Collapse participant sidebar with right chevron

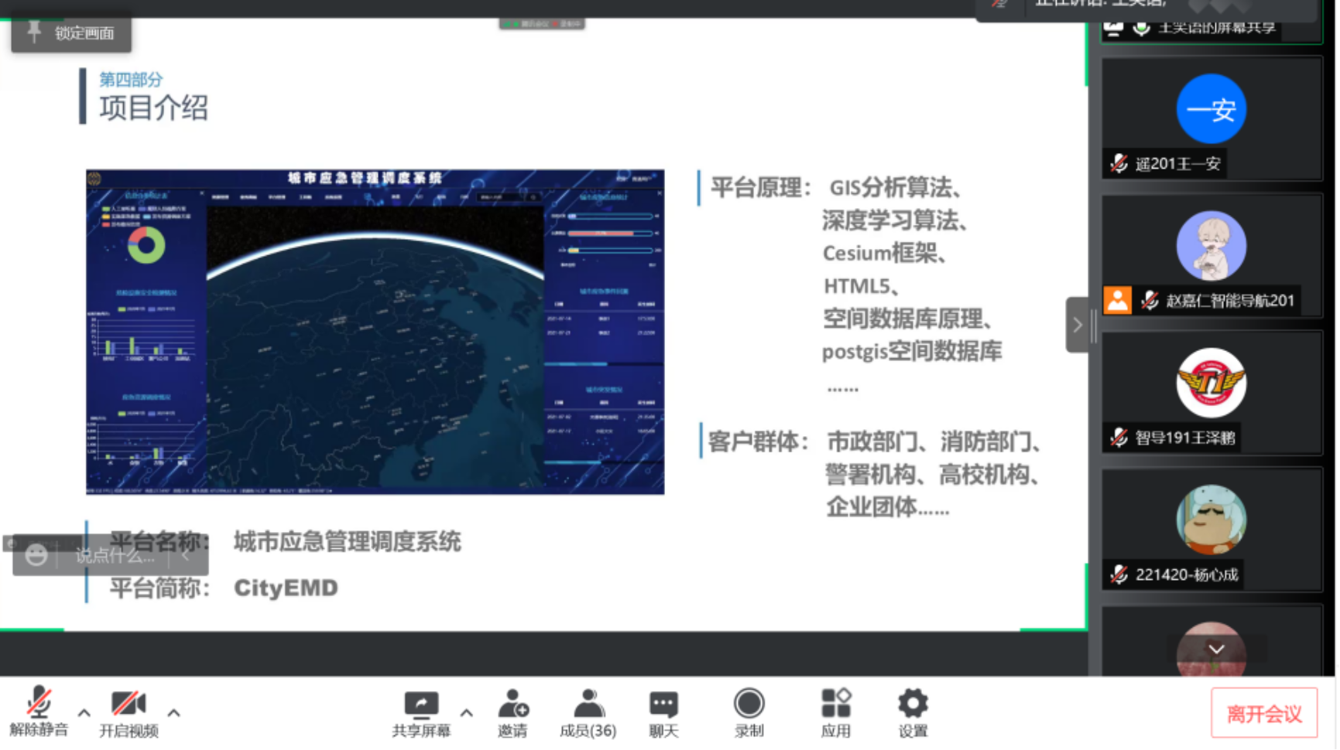(1077, 325)
